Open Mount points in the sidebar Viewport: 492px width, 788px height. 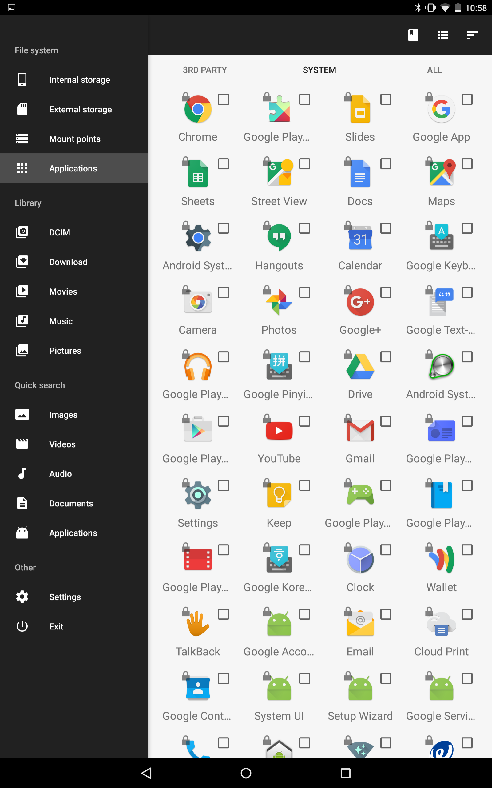pyautogui.click(x=74, y=139)
